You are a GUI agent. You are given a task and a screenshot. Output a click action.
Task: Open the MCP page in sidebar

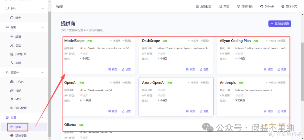coord(23,99)
